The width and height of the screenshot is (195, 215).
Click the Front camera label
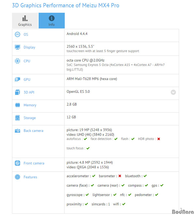coord(34,163)
